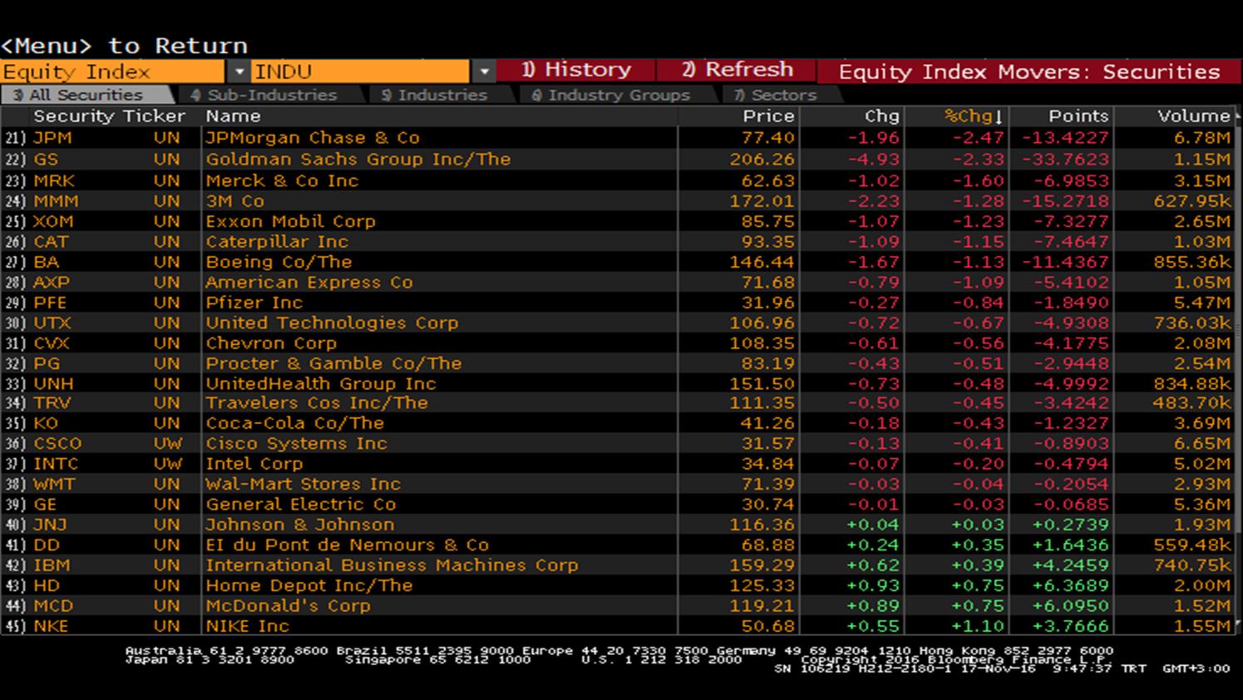Click Coca-Cola Co/The name
This screenshot has width=1243, height=700.
coord(294,423)
